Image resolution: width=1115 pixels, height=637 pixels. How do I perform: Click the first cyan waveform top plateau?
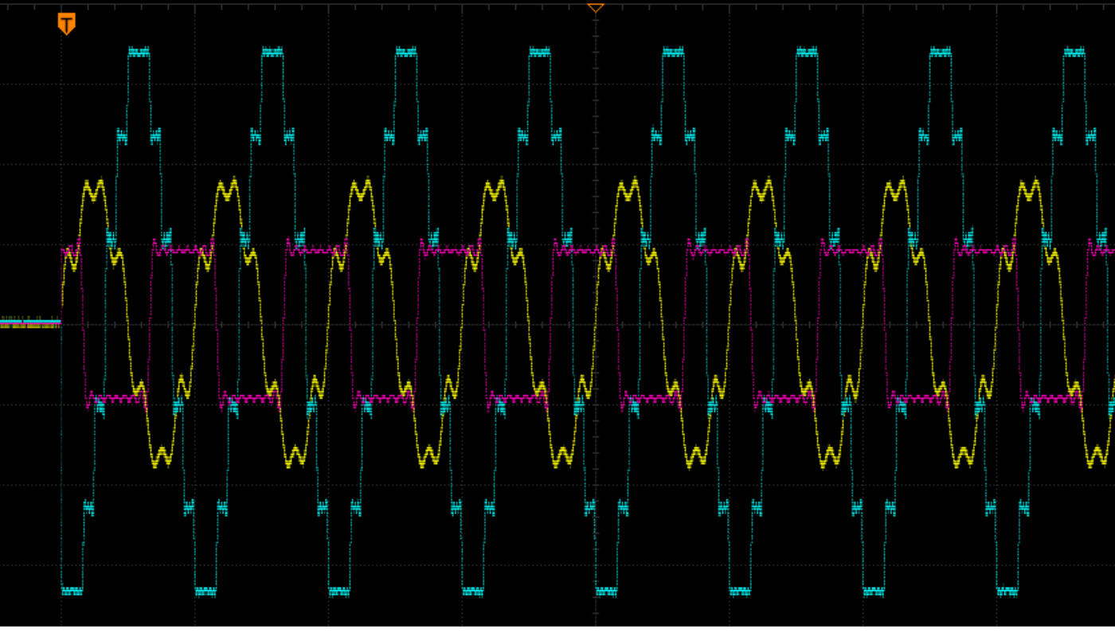[139, 53]
